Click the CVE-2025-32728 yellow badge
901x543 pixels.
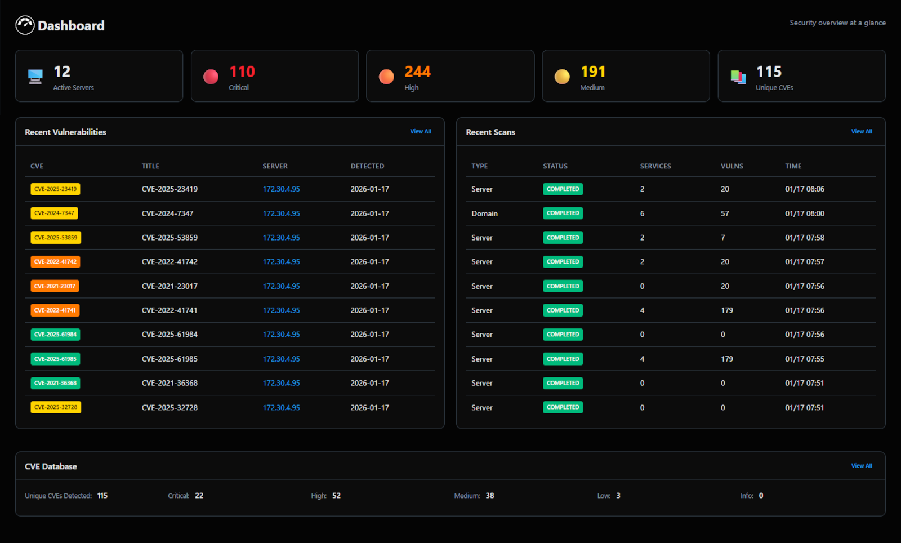click(56, 407)
